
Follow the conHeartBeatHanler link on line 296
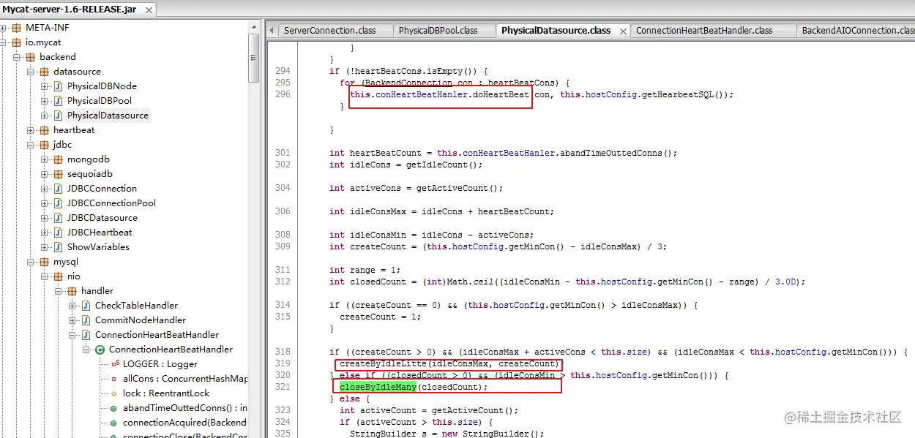click(421, 94)
